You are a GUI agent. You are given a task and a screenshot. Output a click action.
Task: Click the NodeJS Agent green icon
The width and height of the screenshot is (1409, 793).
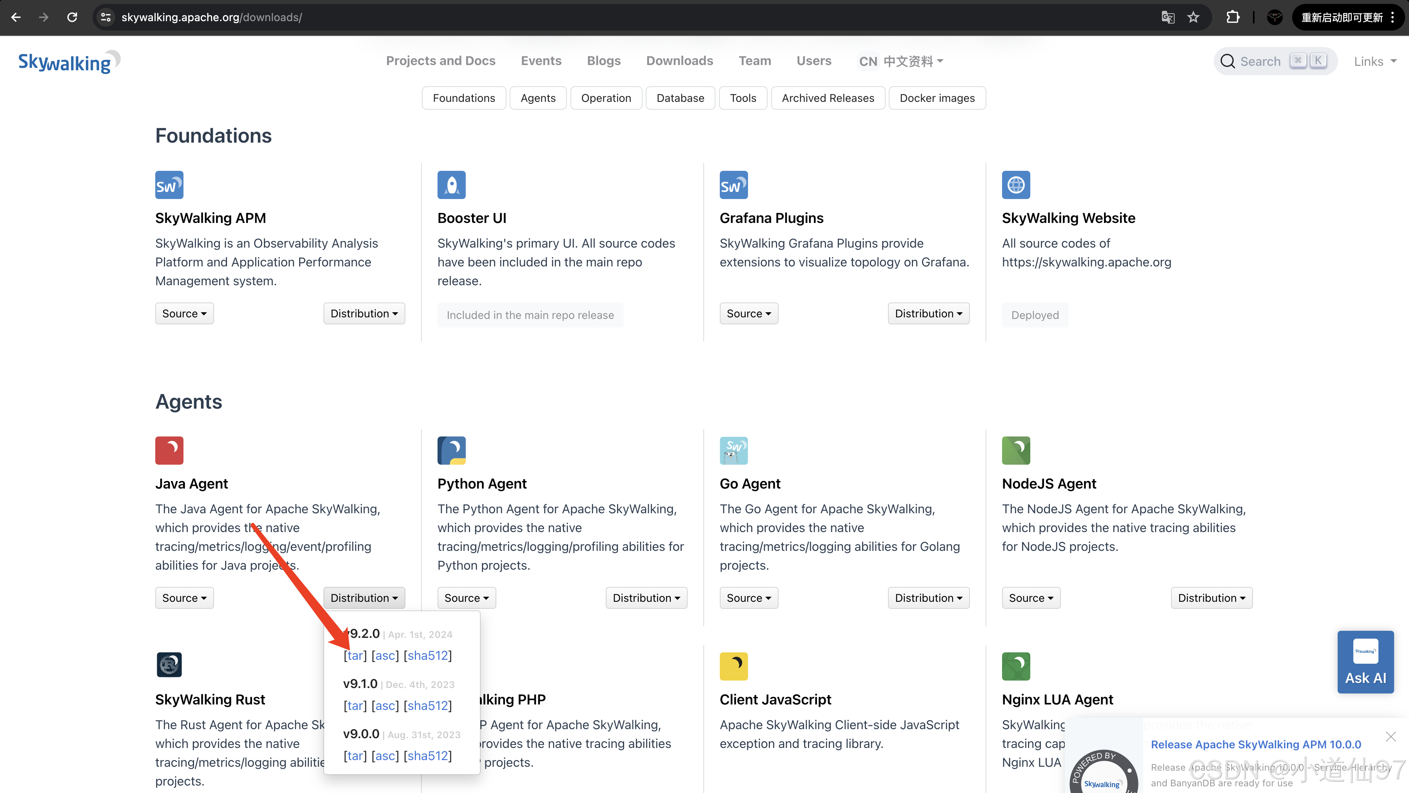tap(1016, 450)
